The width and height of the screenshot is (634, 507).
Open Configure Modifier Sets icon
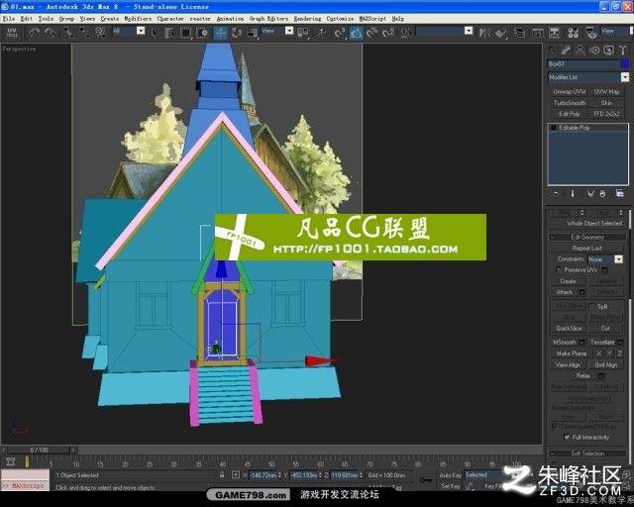[619, 194]
